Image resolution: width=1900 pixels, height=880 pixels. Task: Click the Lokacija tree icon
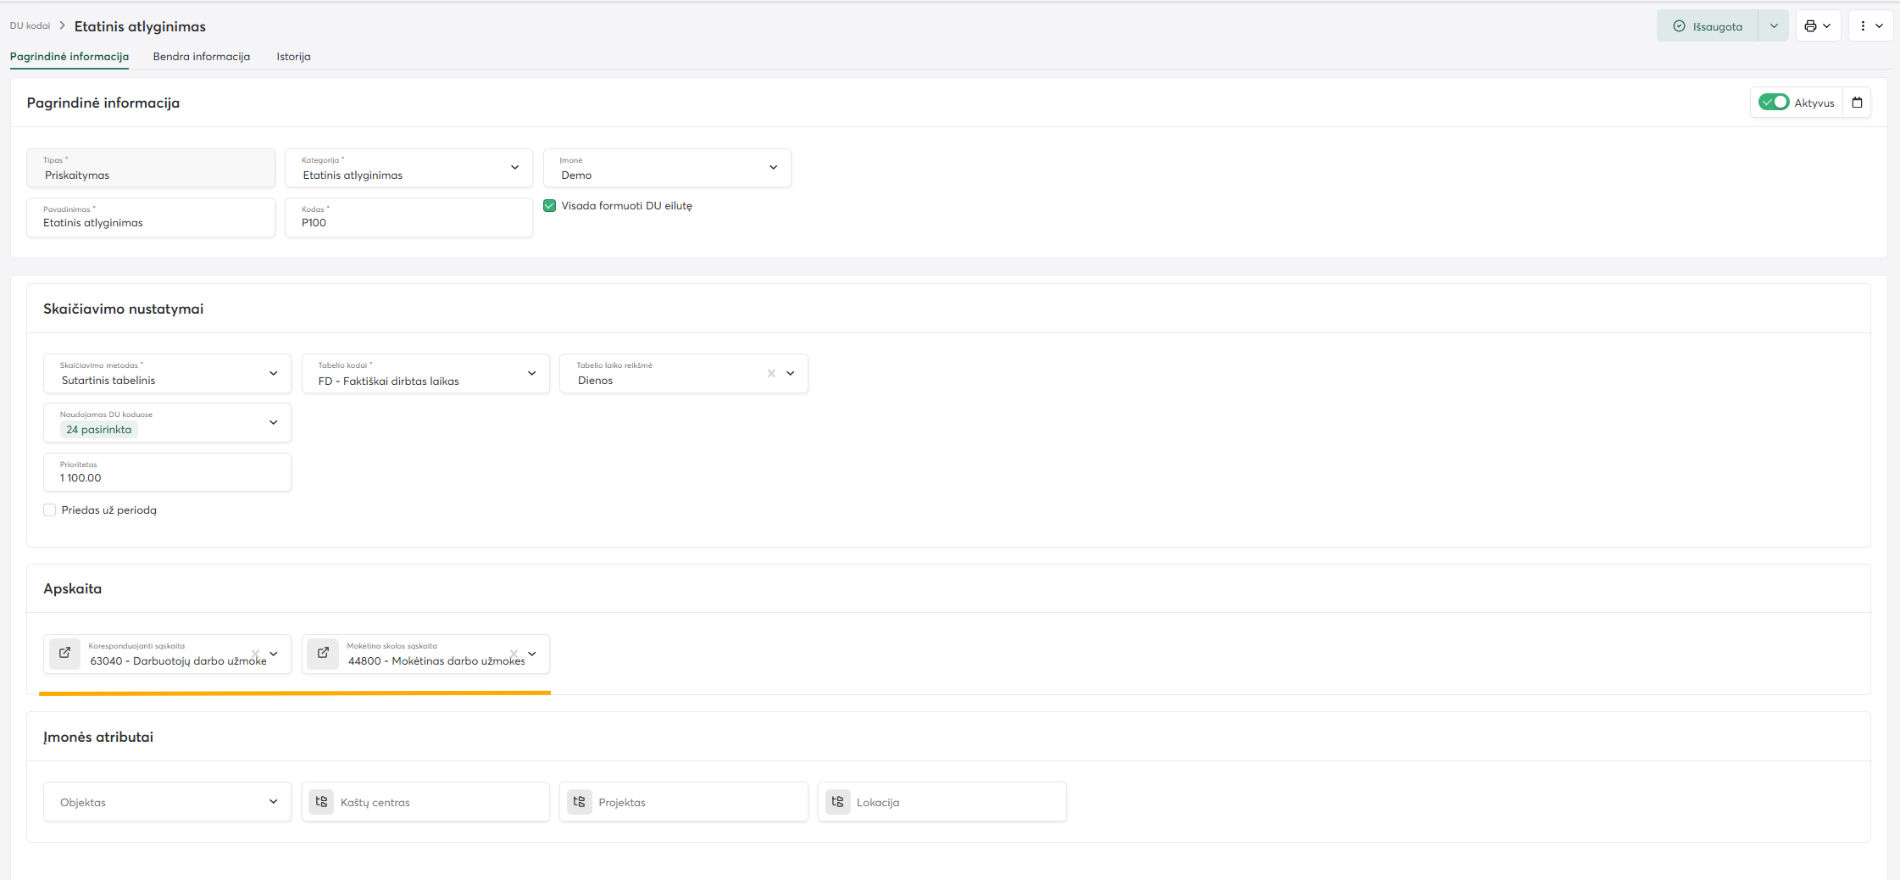(x=837, y=802)
